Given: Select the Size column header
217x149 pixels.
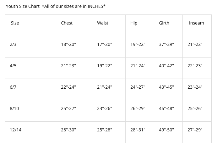Looking at the screenshot, I should [x=15, y=23].
